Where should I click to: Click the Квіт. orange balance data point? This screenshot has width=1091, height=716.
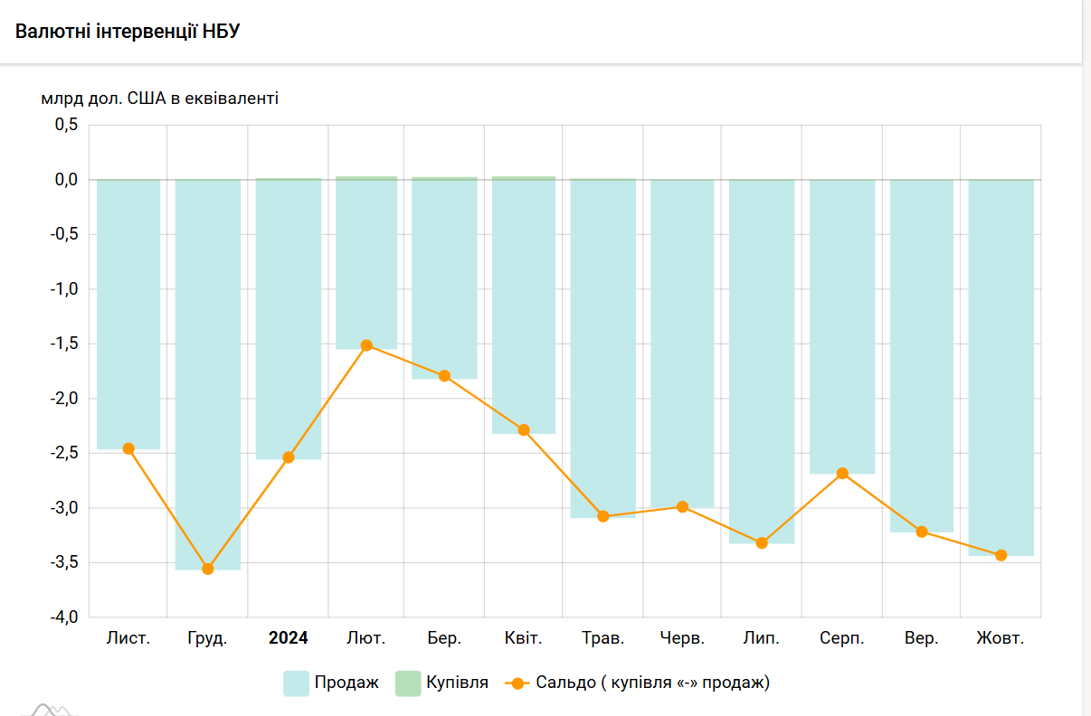(524, 429)
